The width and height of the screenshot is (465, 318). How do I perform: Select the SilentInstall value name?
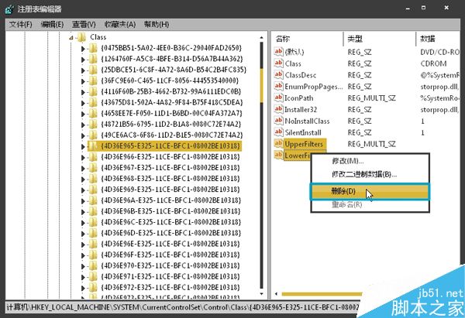click(303, 132)
